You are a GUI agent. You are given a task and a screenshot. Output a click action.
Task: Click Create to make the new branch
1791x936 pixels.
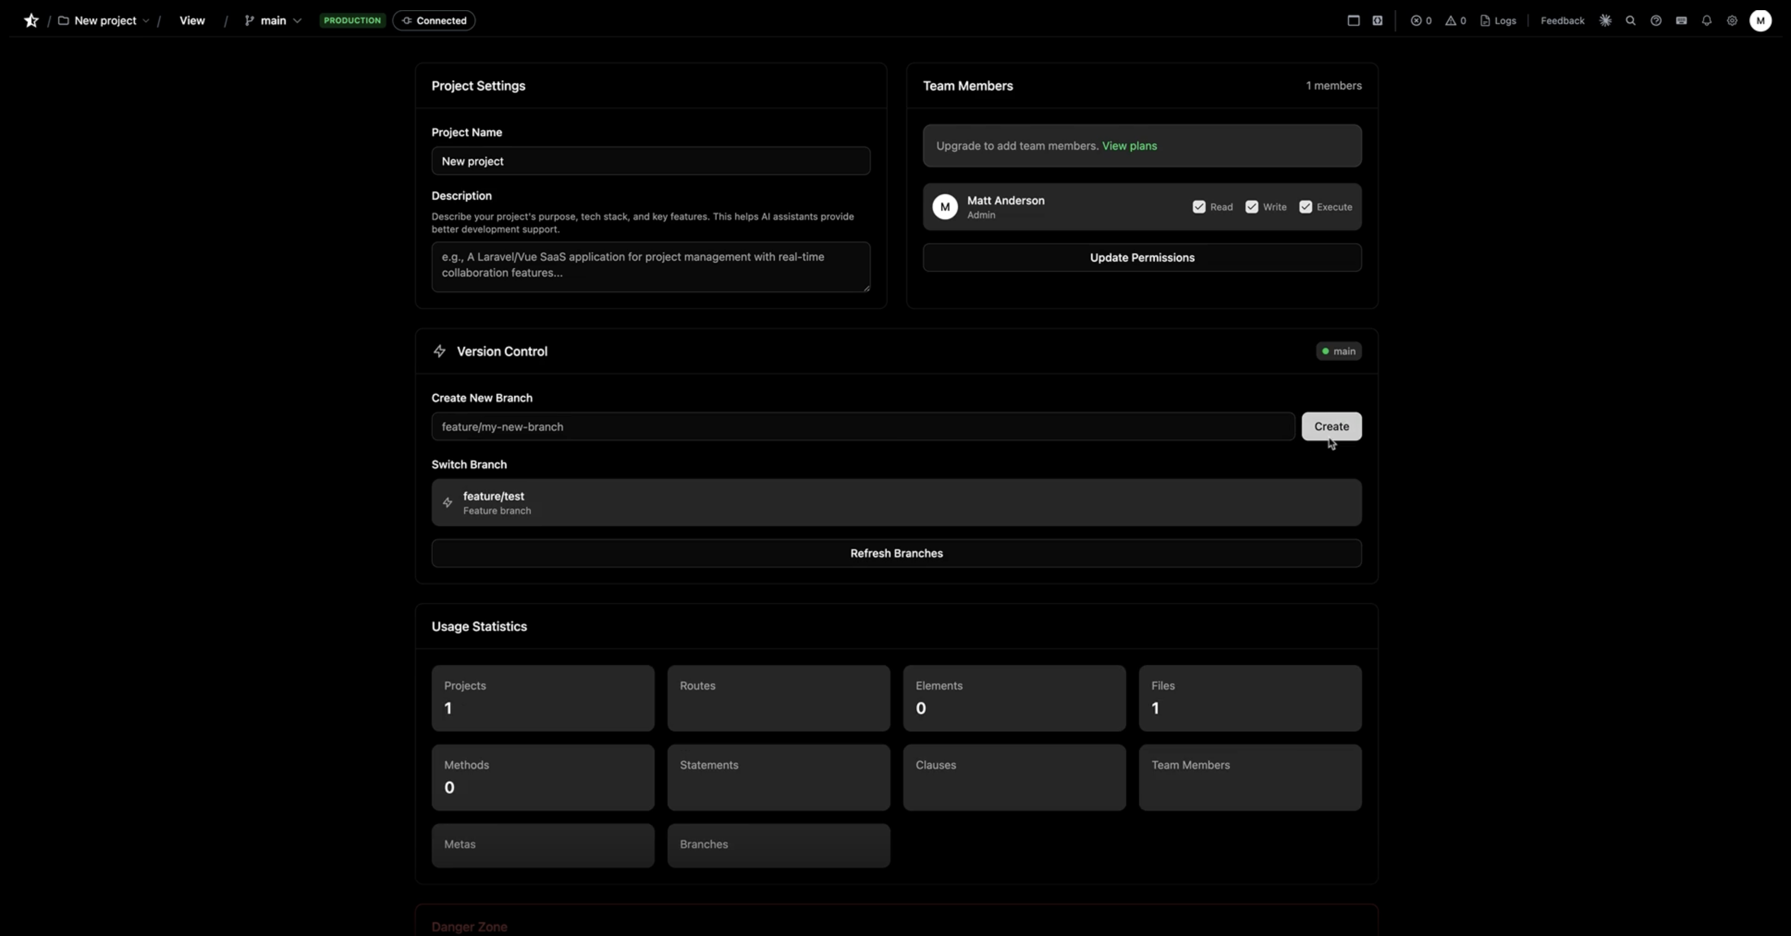pos(1331,426)
